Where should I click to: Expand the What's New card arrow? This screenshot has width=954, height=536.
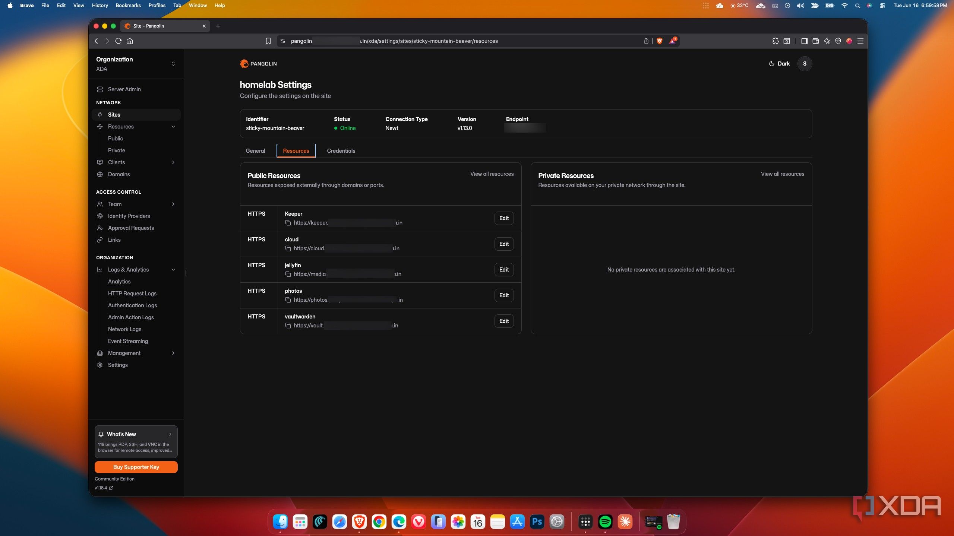(x=170, y=434)
